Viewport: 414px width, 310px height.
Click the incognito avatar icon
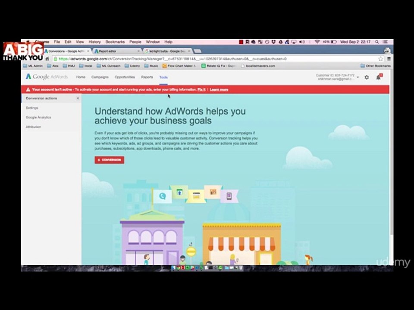tap(387, 50)
